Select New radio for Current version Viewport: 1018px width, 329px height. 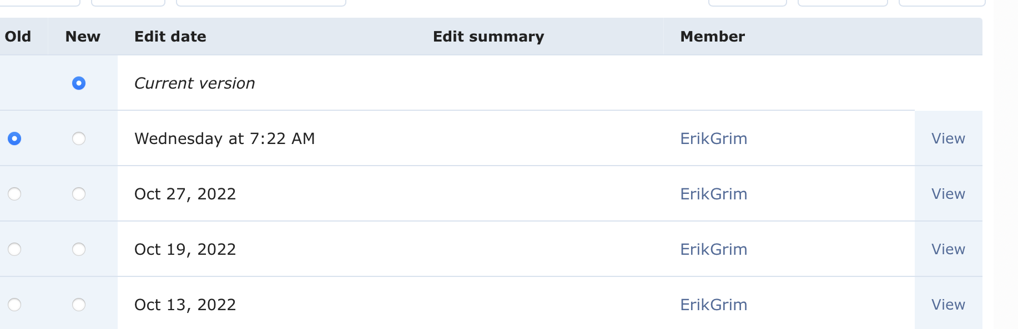79,83
